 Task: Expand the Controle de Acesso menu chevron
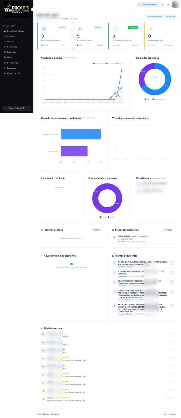tap(30, 31)
